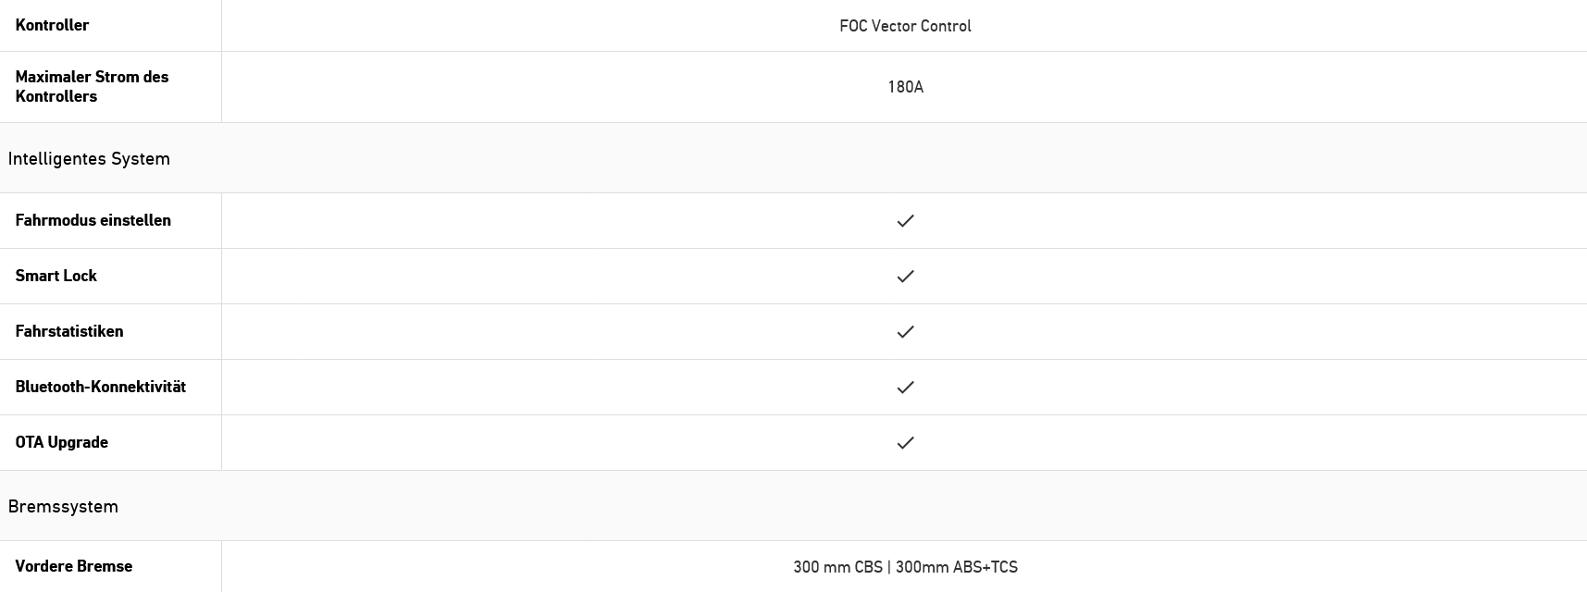Screen dimensions: 1587x592
Task: Click the Maximaler Strom des Kontrollers label
Action: click(x=92, y=86)
